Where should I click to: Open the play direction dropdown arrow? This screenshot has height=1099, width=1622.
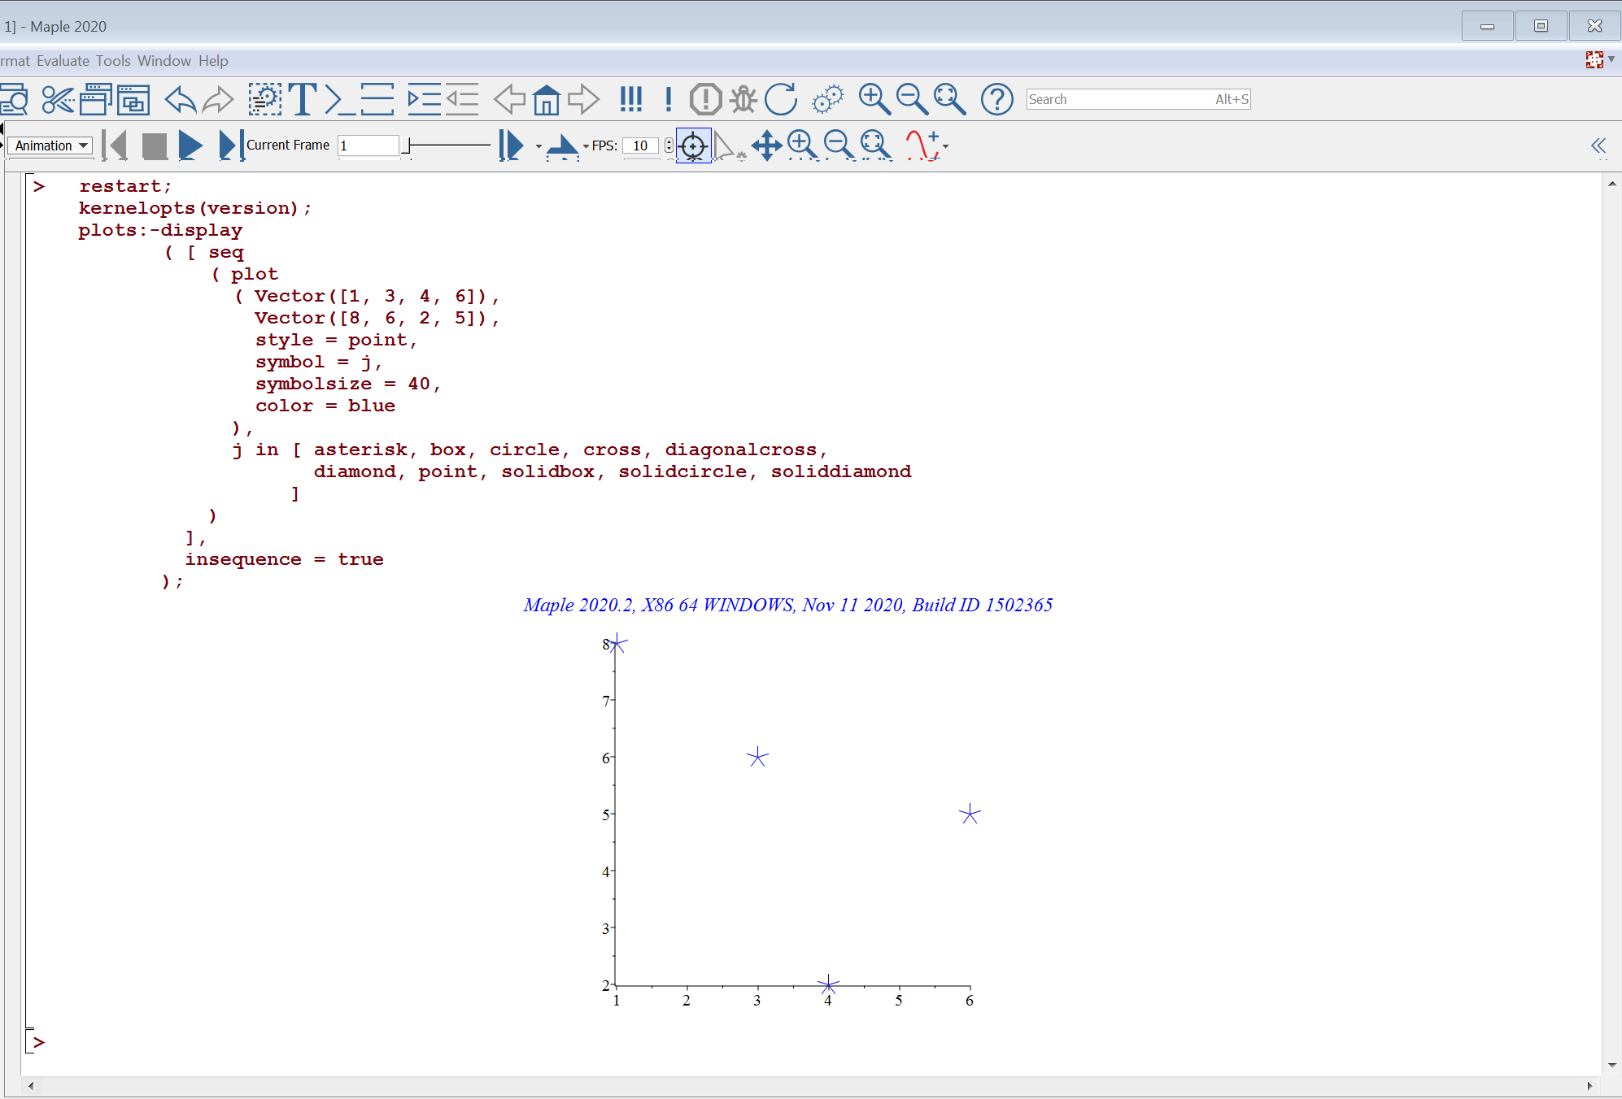[x=538, y=146]
